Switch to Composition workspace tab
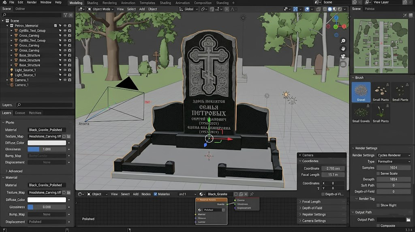Viewport: 415px width, 232px height. (203, 3)
